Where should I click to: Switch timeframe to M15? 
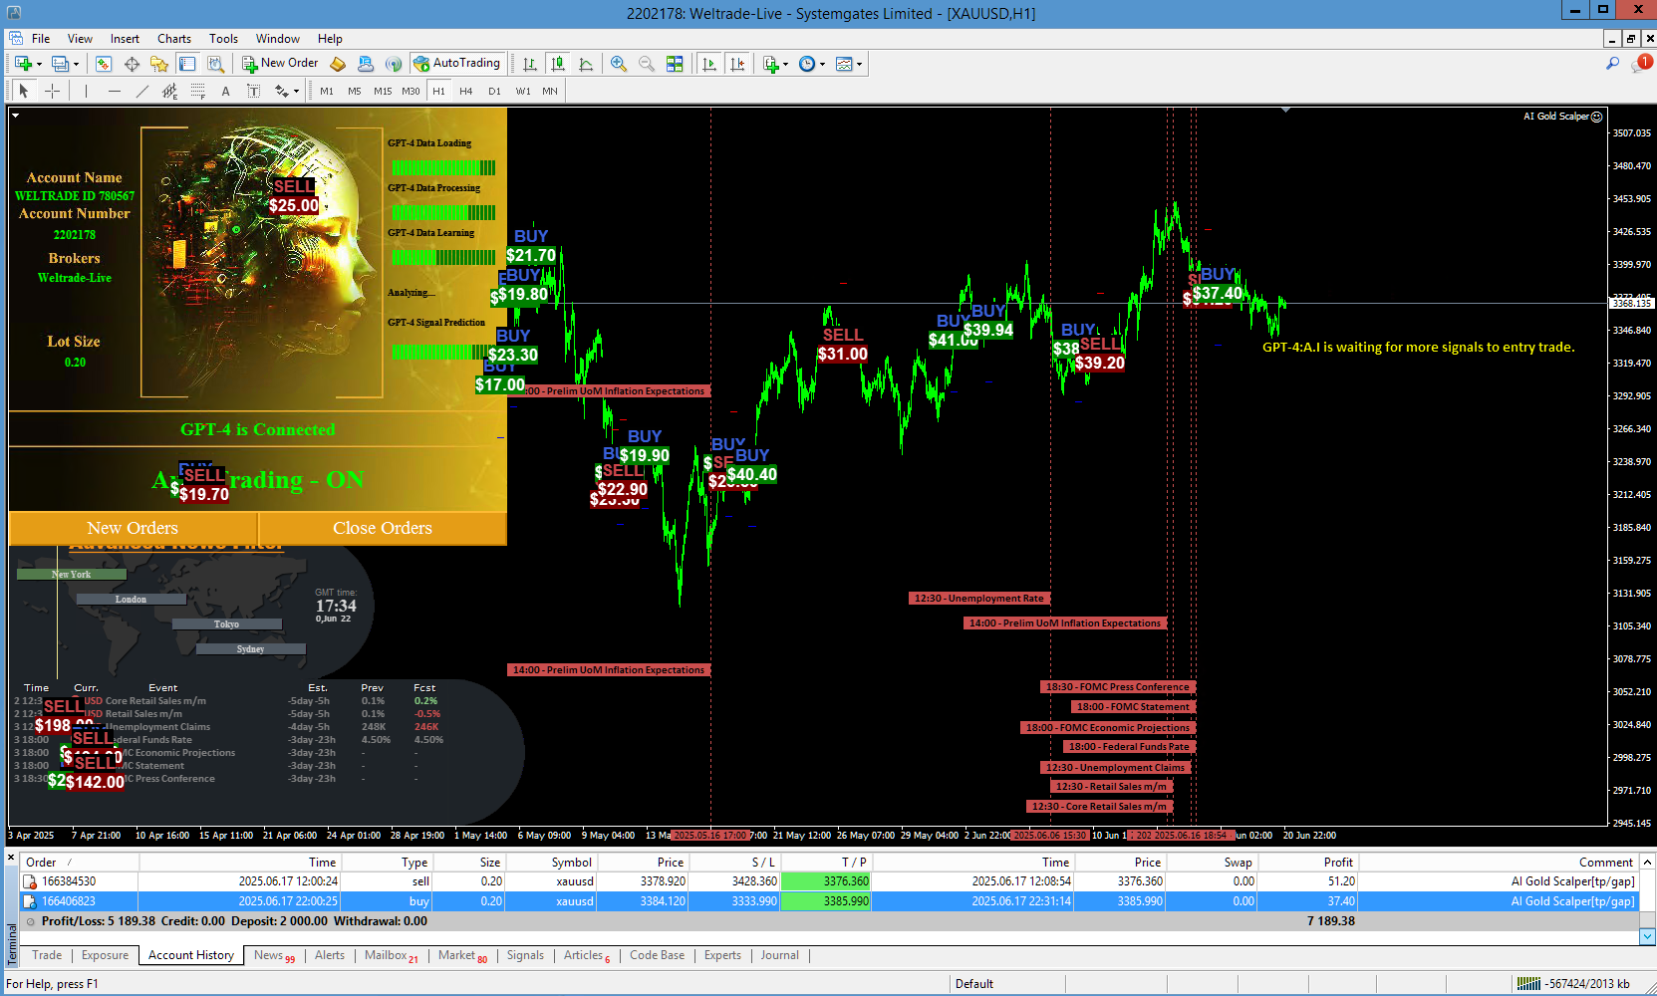coord(383,91)
